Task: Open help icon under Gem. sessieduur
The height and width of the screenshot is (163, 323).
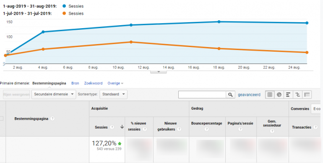Action: pos(272,131)
